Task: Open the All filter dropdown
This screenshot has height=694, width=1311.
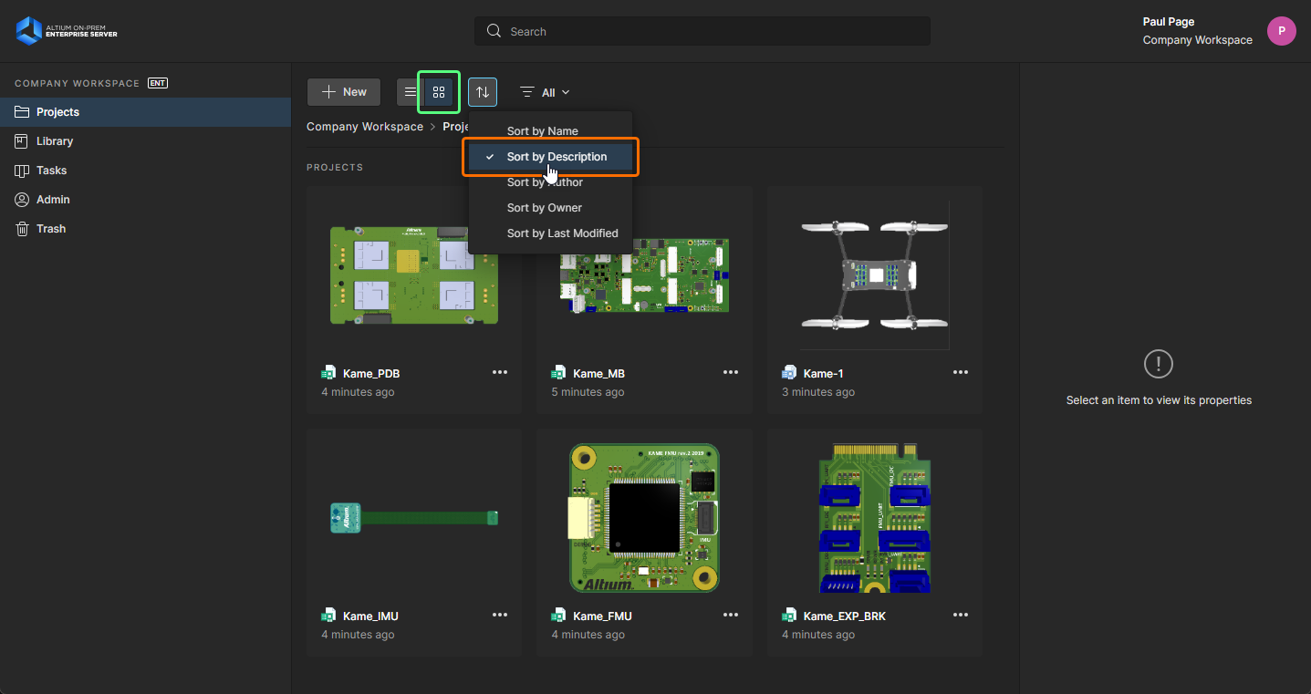Action: [545, 92]
